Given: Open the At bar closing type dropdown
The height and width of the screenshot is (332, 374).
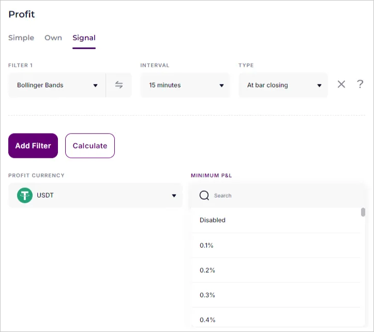Looking at the screenshot, I should [x=283, y=85].
